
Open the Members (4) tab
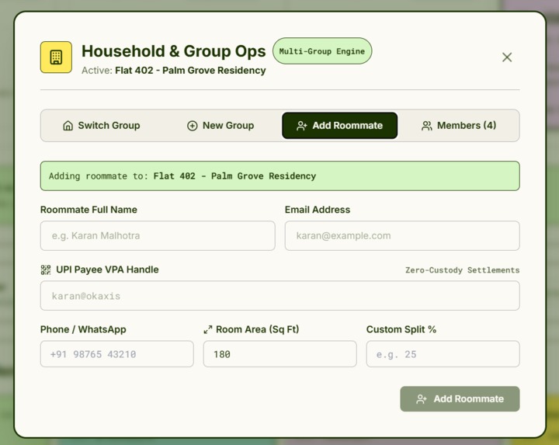coord(459,126)
